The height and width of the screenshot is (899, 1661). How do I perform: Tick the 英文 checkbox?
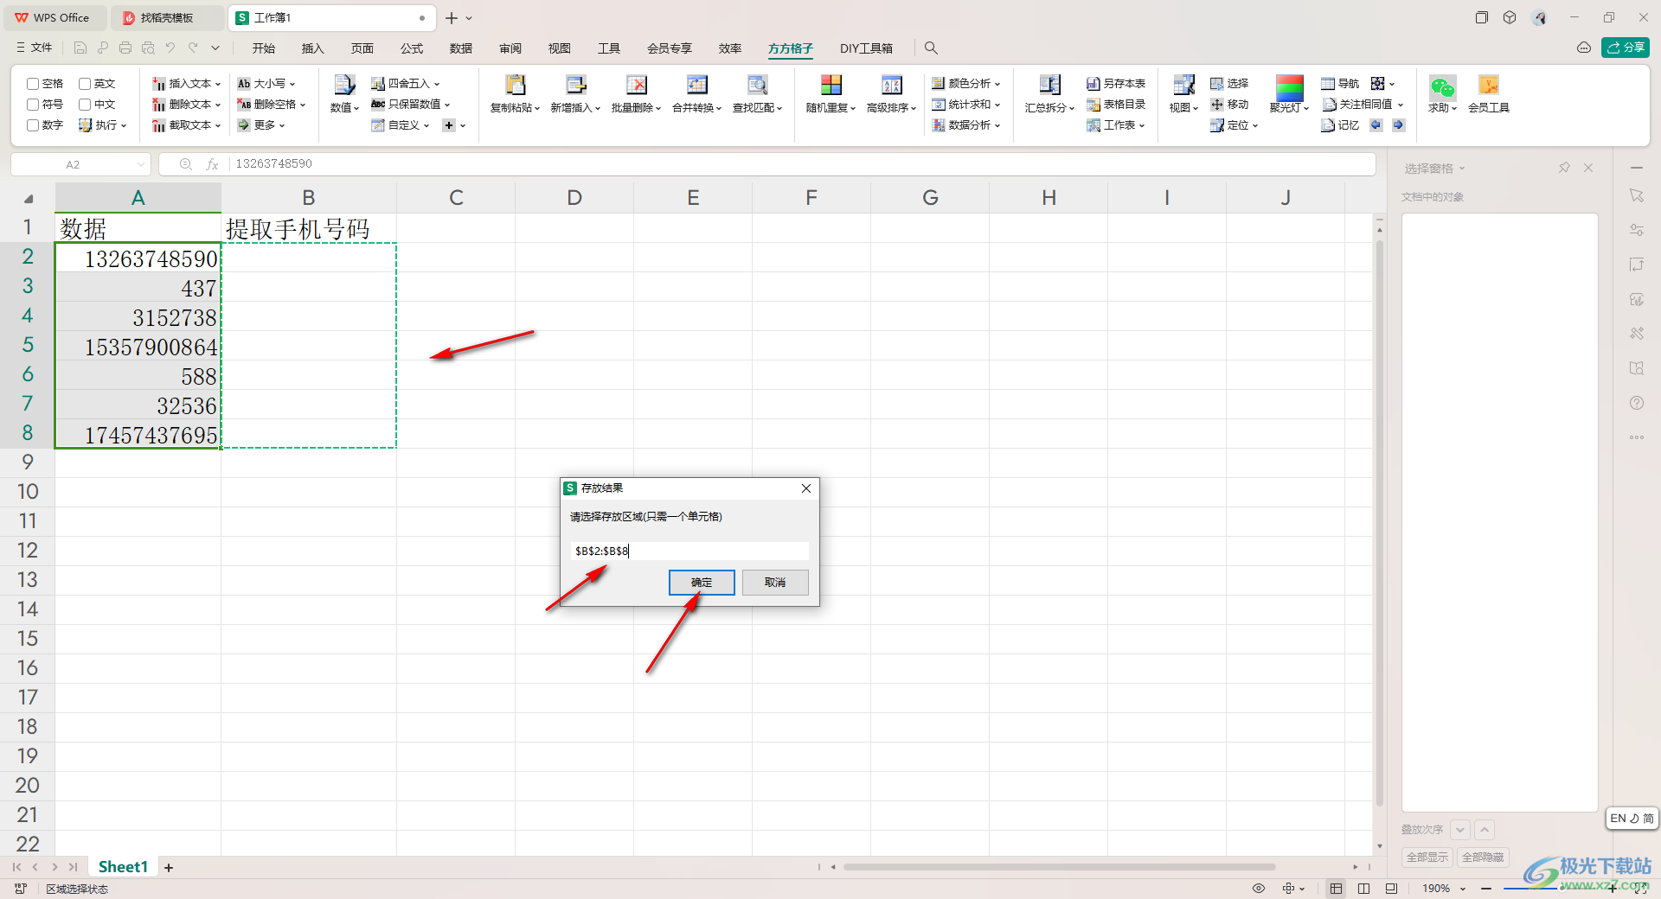pos(85,84)
